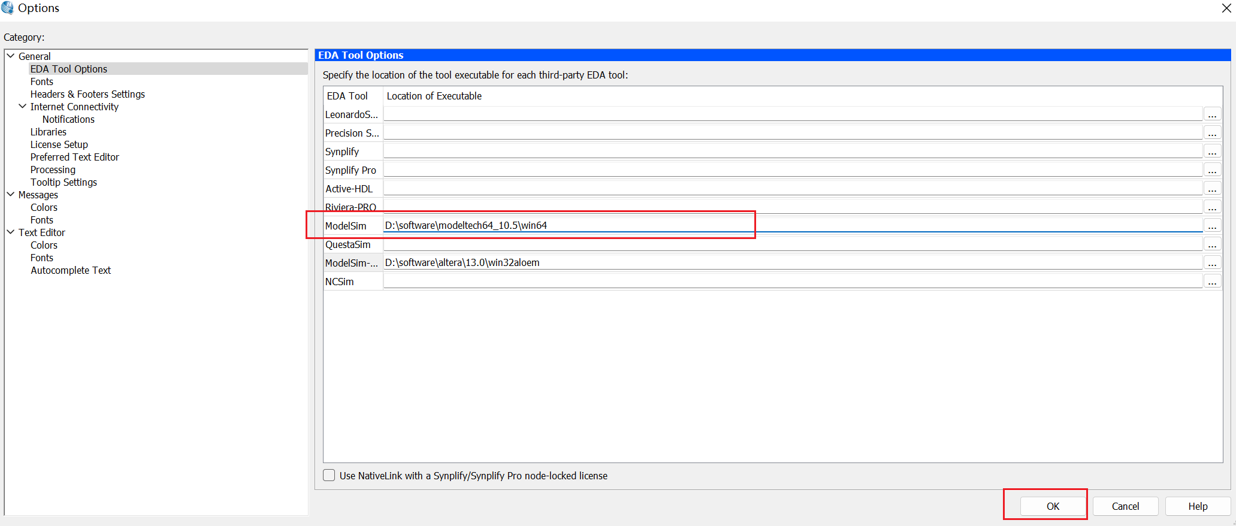This screenshot has width=1236, height=526.
Task: Select Fonts under General
Action: tap(42, 81)
